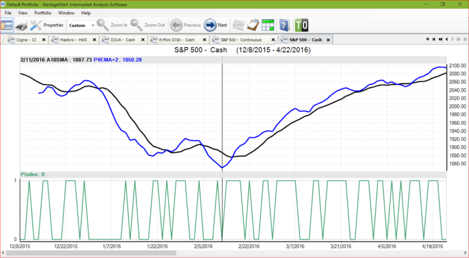The width and height of the screenshot is (469, 258).
Task: Click the clipboard icon in the toolbar
Action: pyautogui.click(x=253, y=25)
